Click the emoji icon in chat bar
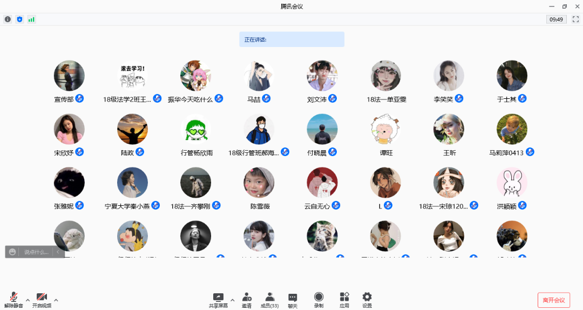This screenshot has height=310, width=583. pos(12,252)
